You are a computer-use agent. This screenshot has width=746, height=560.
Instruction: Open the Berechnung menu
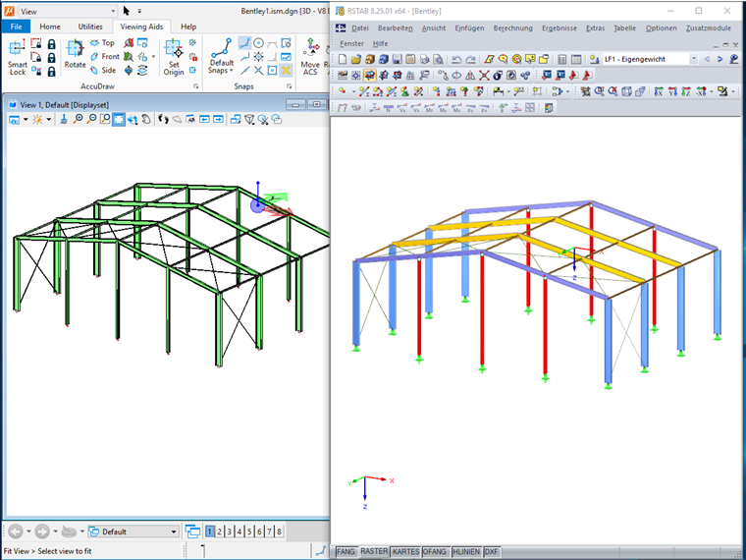tap(512, 28)
